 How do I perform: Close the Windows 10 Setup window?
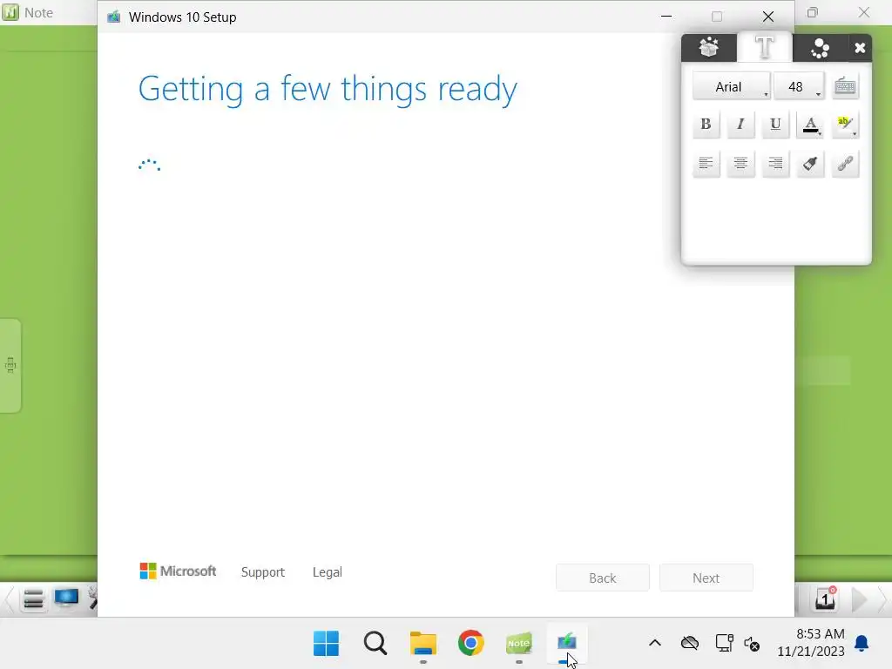(x=768, y=17)
